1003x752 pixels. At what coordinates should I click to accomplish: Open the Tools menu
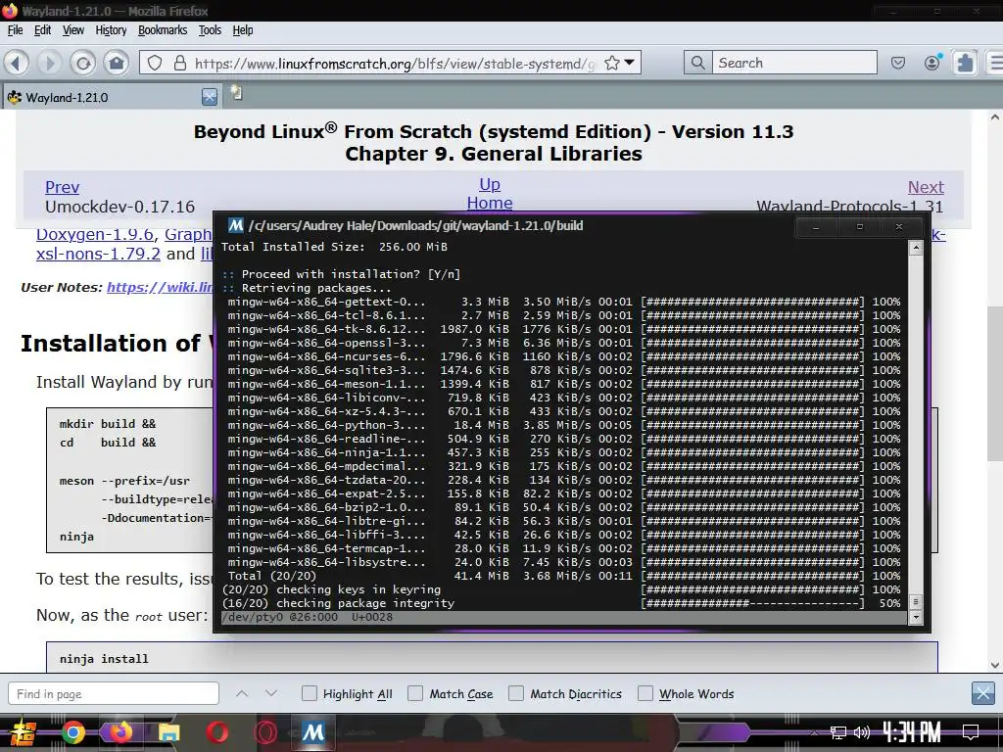[x=210, y=30]
